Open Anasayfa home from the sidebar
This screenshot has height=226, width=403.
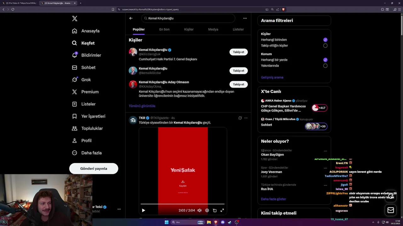click(x=86, y=31)
